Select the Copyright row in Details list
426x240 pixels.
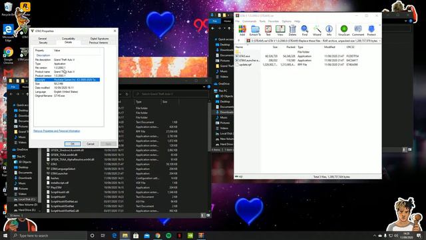[67, 80]
